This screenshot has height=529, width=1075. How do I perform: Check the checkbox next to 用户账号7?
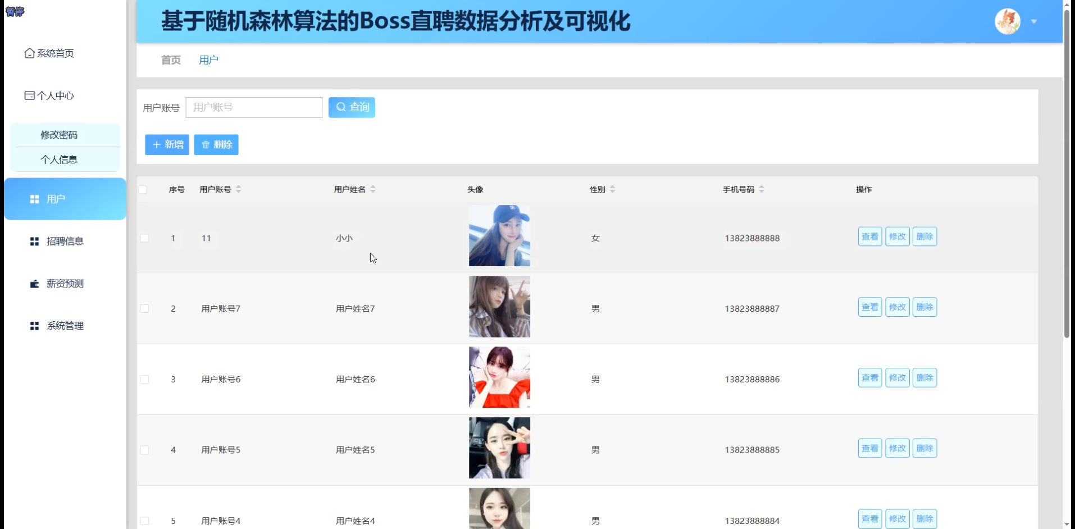coord(145,308)
